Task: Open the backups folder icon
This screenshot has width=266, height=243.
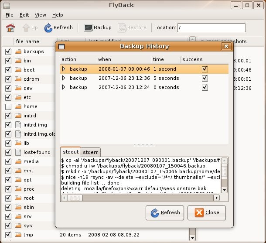Action: (x=18, y=51)
